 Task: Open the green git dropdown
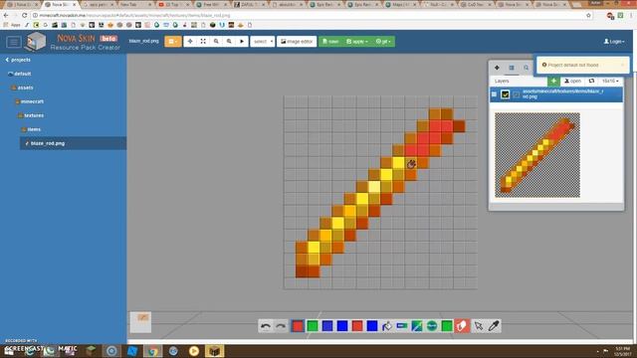point(383,42)
